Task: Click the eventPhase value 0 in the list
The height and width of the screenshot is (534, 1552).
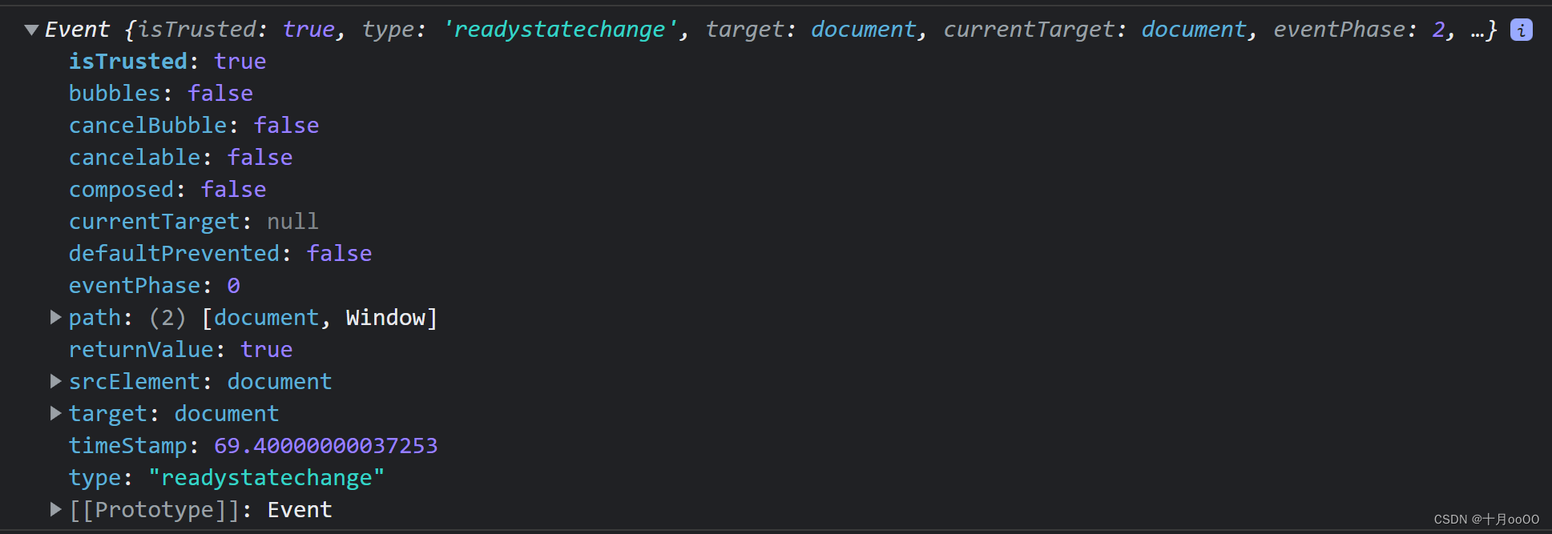Action: [x=233, y=286]
